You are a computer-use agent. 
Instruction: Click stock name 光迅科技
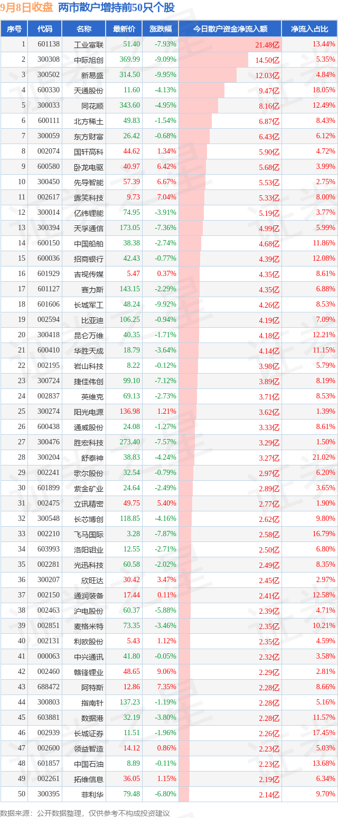[x=89, y=565]
